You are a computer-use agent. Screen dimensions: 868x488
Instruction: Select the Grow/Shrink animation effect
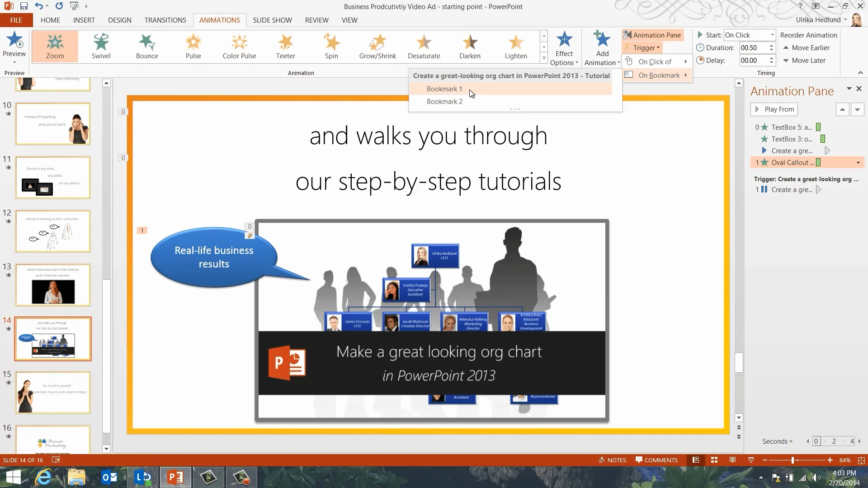[x=377, y=46]
